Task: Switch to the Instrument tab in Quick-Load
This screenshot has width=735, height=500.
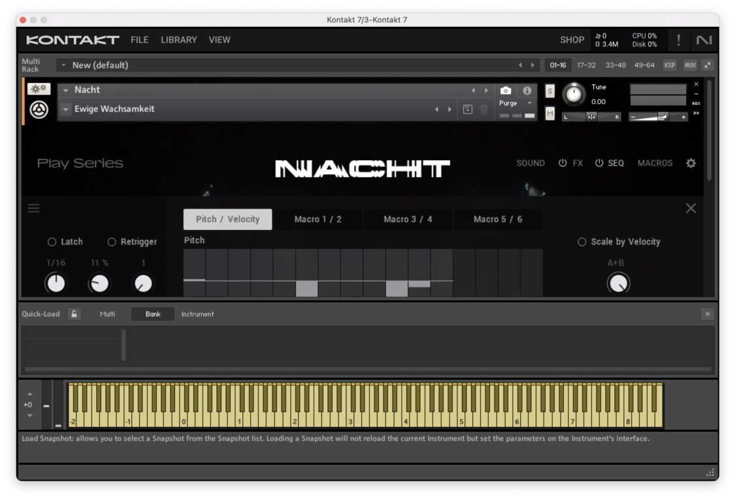Action: coord(197,314)
